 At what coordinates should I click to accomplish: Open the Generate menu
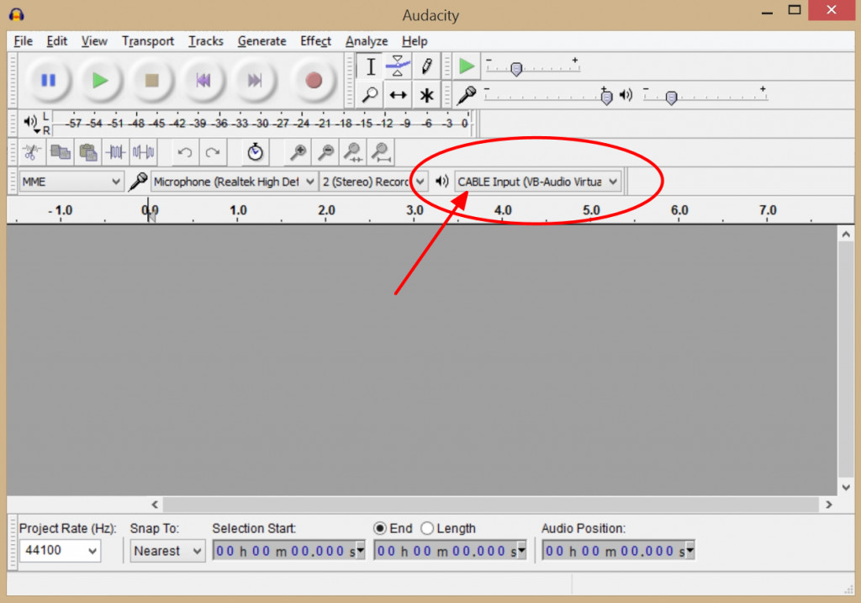point(261,40)
